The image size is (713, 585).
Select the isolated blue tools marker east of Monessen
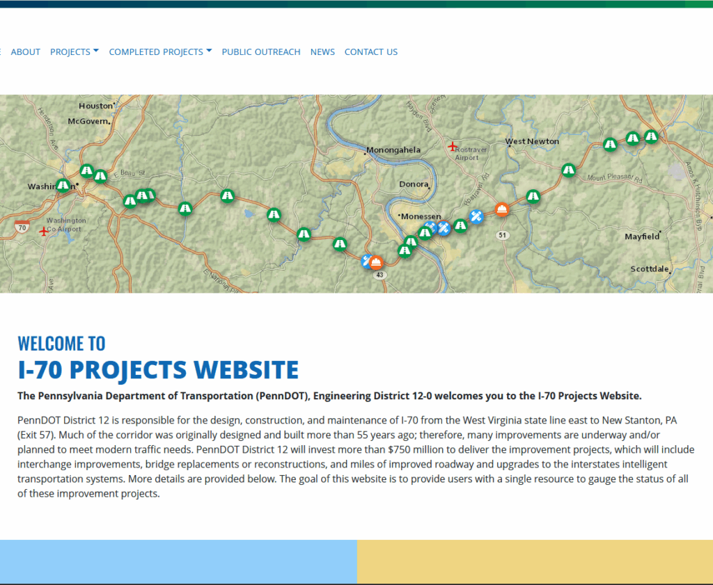coord(476,216)
